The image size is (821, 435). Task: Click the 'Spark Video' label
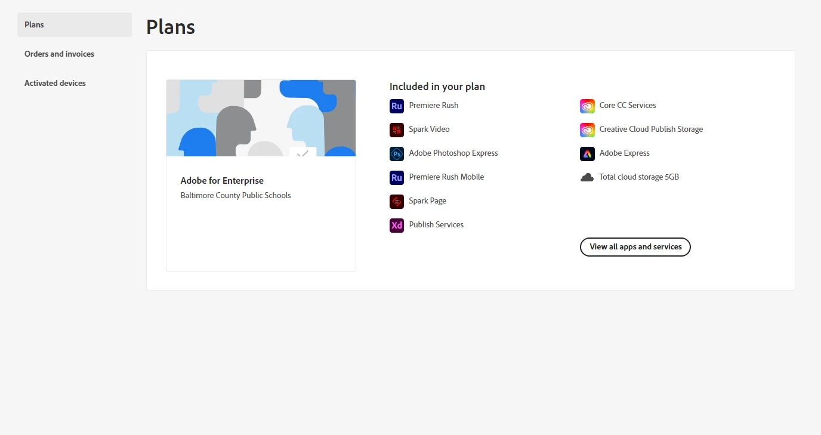(x=429, y=129)
